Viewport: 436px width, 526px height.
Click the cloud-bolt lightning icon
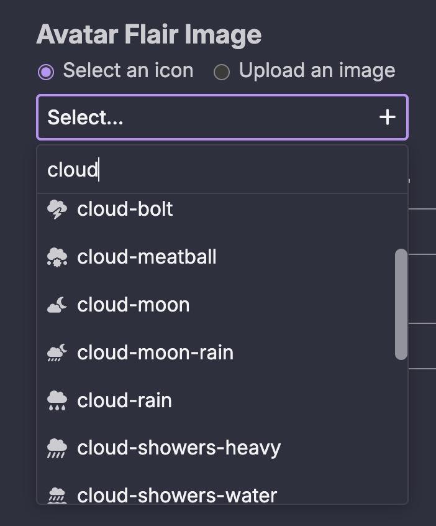(x=57, y=210)
